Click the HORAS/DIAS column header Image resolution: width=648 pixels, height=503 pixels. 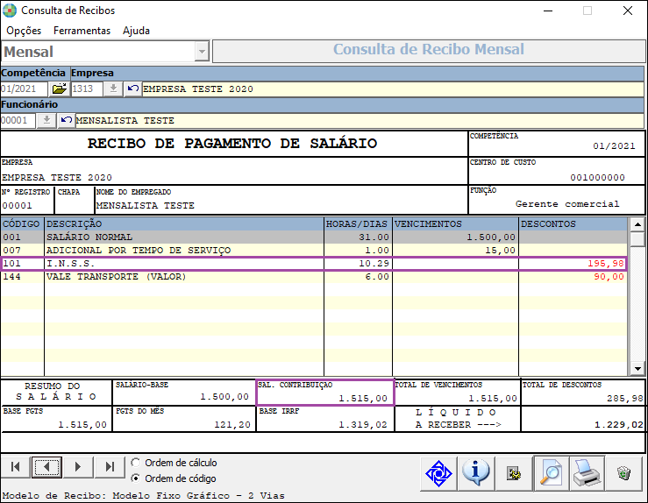(358, 223)
